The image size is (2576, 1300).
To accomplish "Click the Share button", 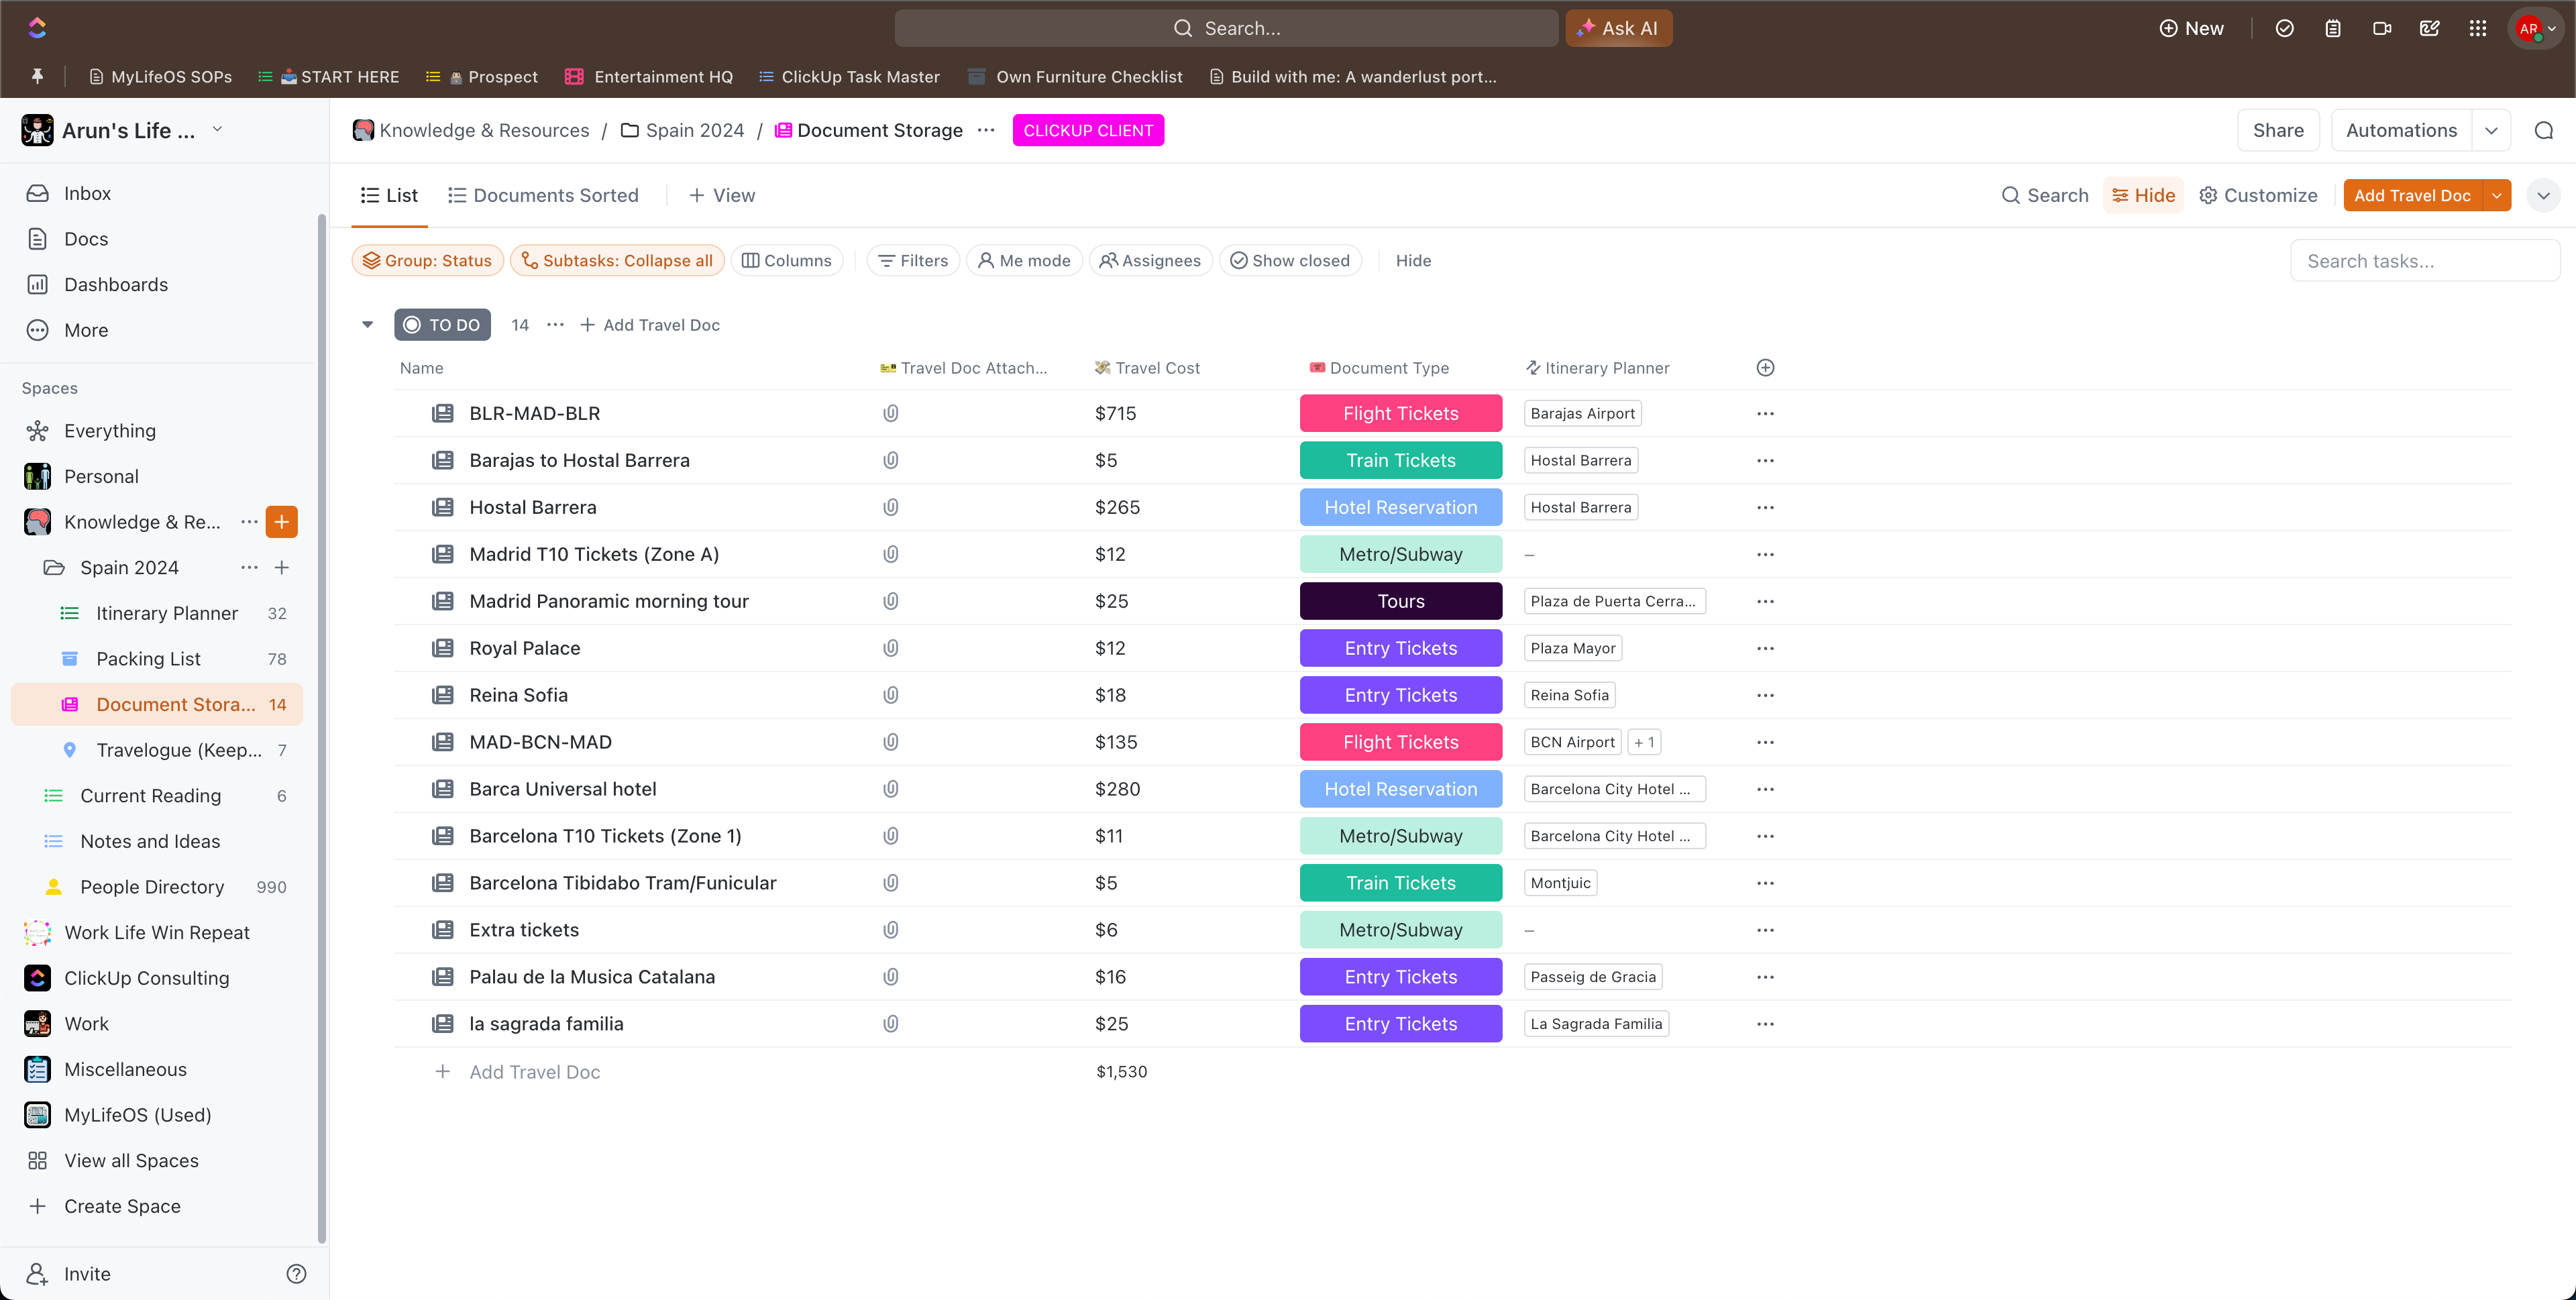I will [2278, 130].
